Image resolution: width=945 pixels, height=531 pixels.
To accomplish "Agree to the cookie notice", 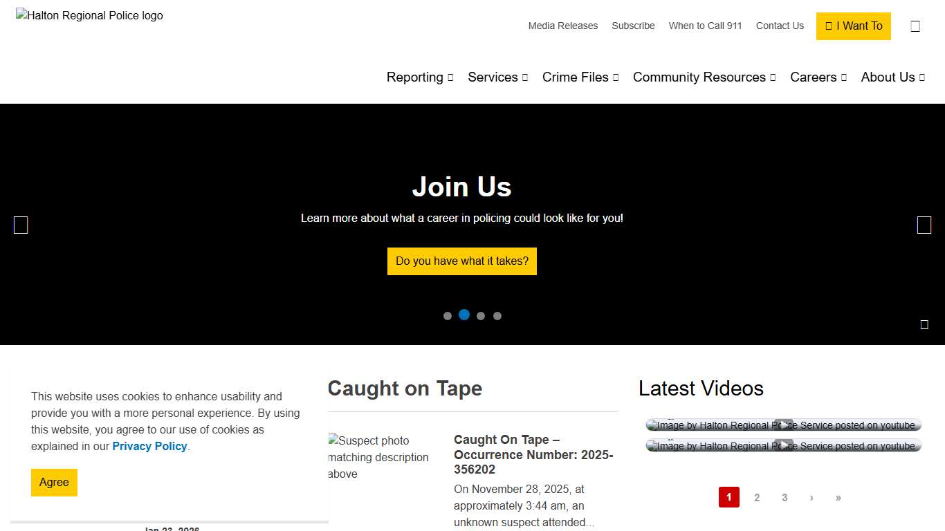I will pos(54,483).
